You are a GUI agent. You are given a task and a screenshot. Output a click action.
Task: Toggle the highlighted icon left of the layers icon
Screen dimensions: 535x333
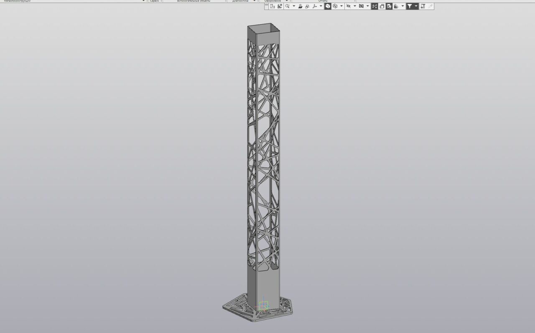tap(389, 6)
